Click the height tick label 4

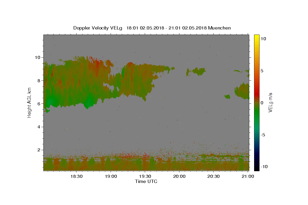tap(40, 127)
